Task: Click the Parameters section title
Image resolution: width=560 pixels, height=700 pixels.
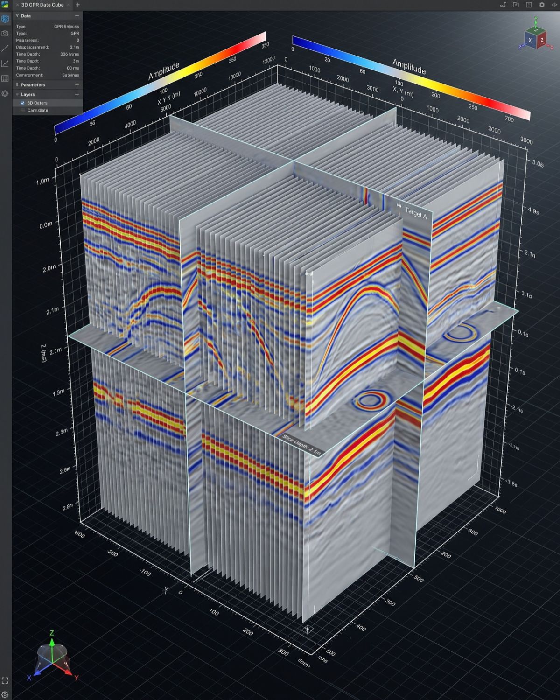Action: (33, 85)
